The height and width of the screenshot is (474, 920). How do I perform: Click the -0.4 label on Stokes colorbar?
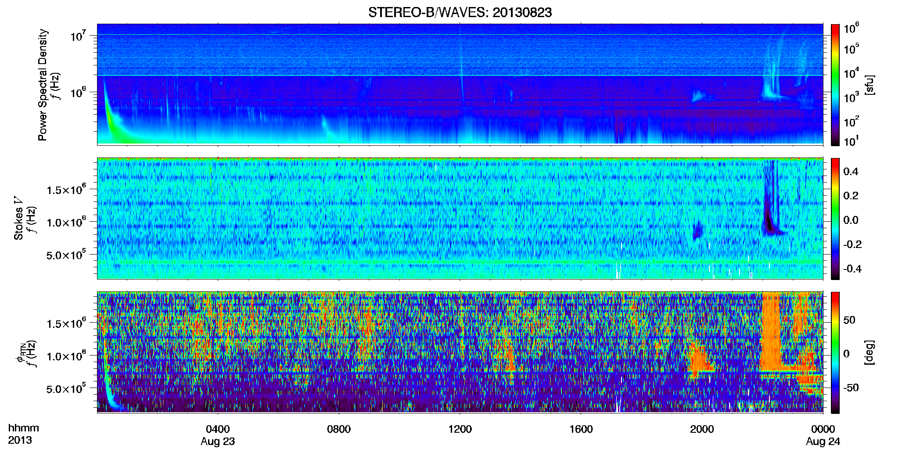852,269
